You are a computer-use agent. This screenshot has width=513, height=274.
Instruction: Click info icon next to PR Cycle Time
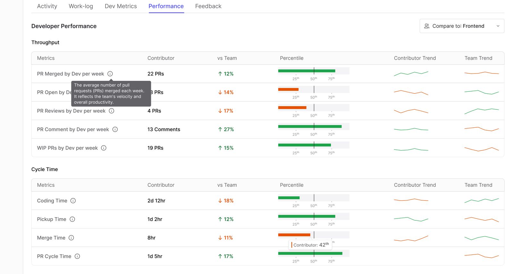(x=77, y=256)
